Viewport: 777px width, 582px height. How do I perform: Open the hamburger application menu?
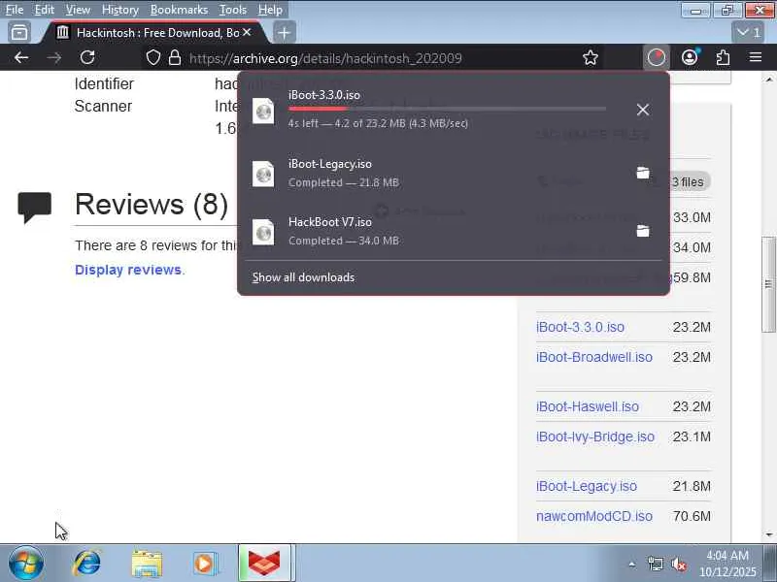[x=756, y=57]
